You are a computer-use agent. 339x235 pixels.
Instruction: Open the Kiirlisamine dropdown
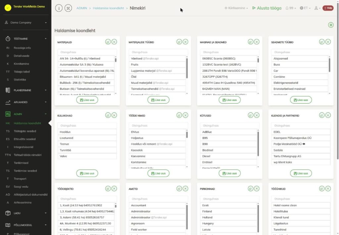(236, 8)
